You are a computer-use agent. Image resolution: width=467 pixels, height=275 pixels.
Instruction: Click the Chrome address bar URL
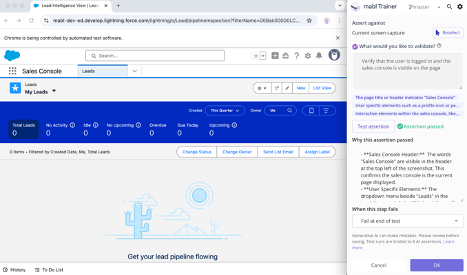176,21
